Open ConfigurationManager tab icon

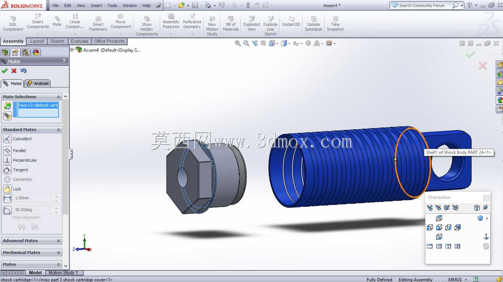pyautogui.click(x=25, y=52)
